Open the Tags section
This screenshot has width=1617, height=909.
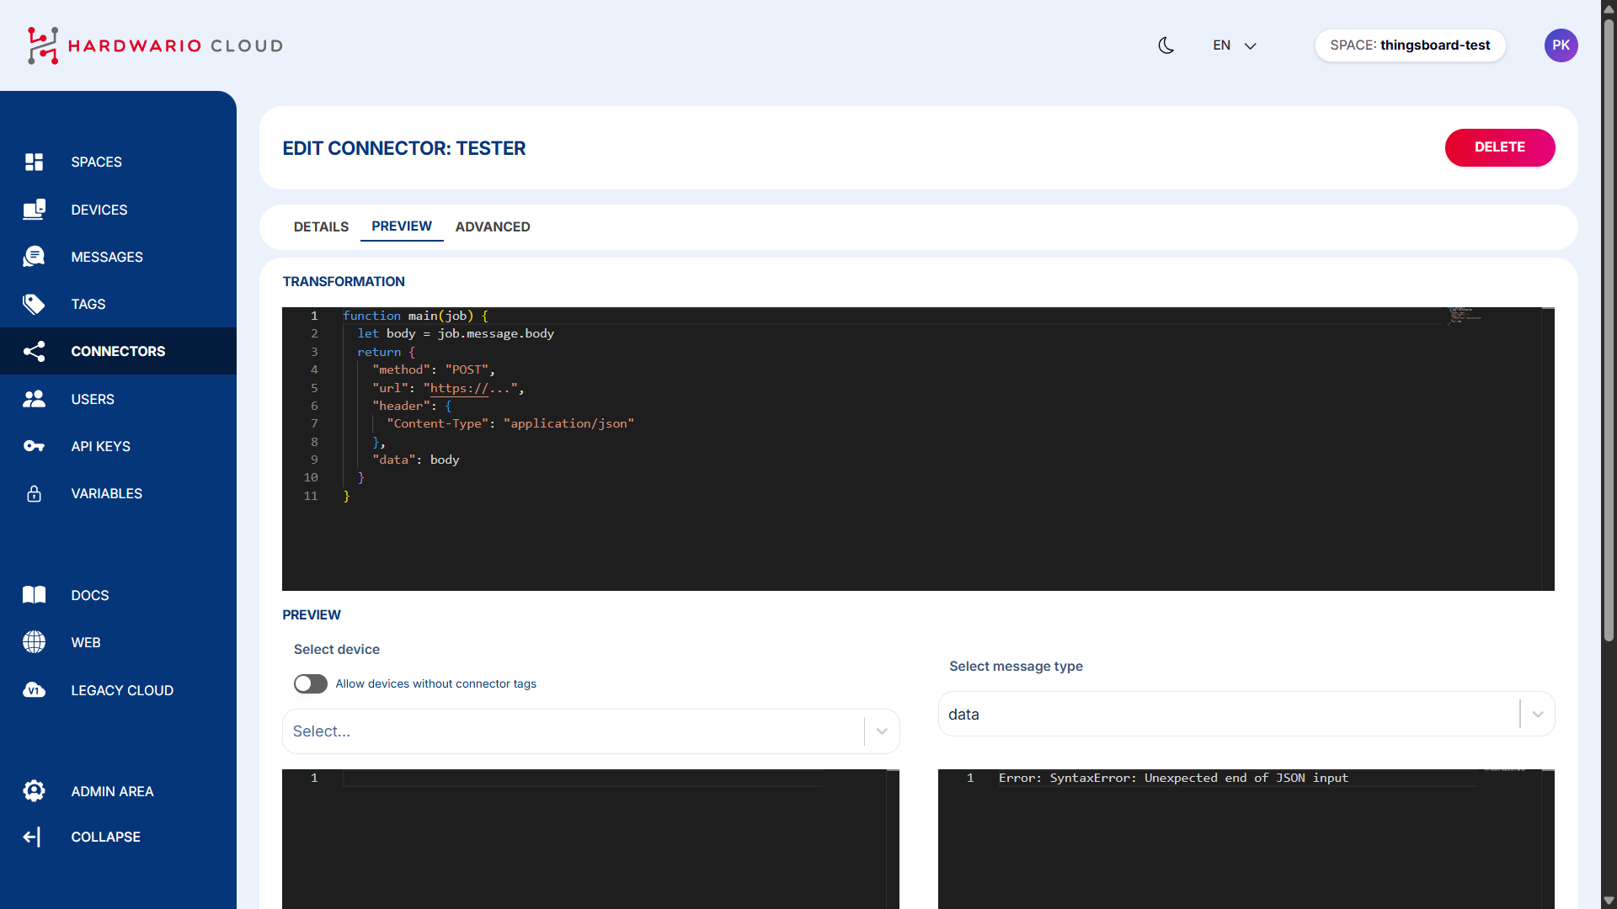point(88,304)
